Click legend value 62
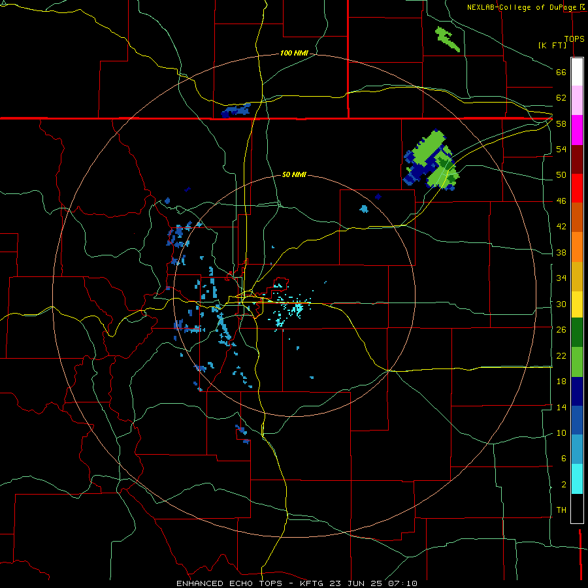 coord(561,98)
